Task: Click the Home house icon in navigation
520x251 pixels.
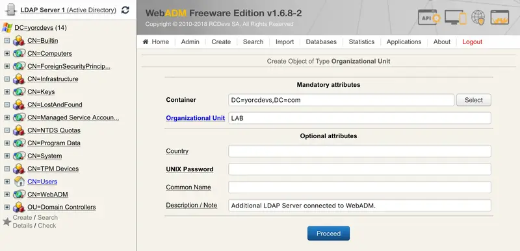Action: coord(145,42)
